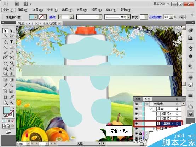Switch to the 画板 panel tab
The height and width of the screenshot is (147, 196).
pos(138,99)
